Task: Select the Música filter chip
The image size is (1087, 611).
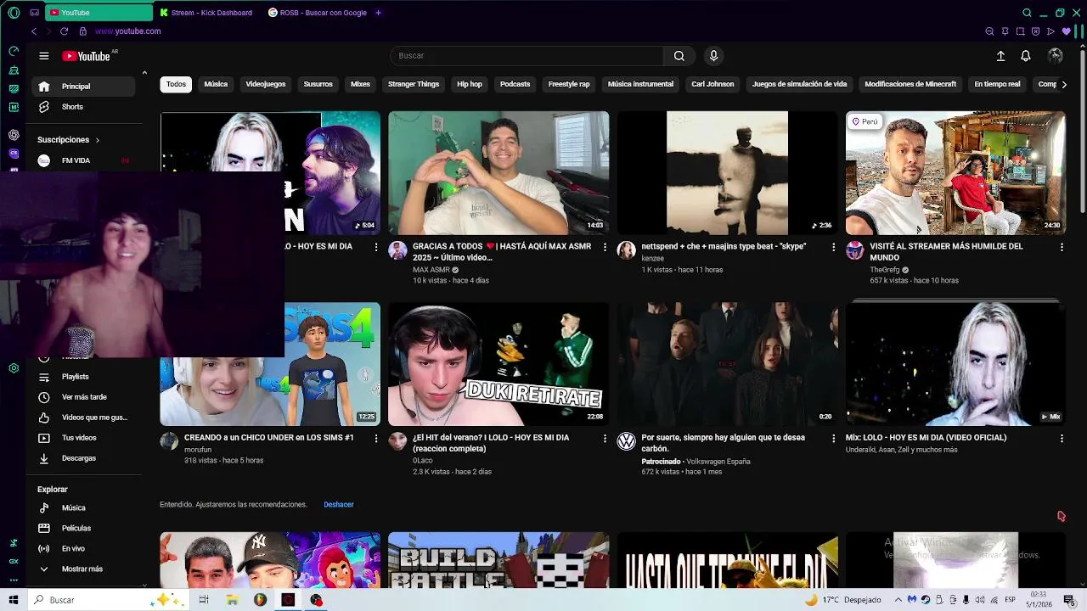Action: pos(216,84)
